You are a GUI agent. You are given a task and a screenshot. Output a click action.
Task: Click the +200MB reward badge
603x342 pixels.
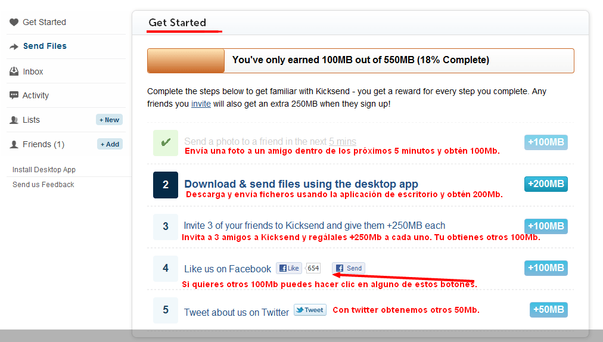click(546, 184)
